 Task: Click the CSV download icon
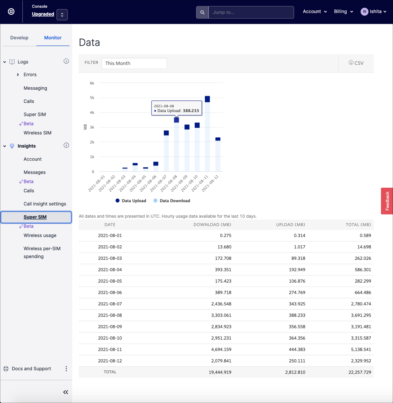[351, 63]
